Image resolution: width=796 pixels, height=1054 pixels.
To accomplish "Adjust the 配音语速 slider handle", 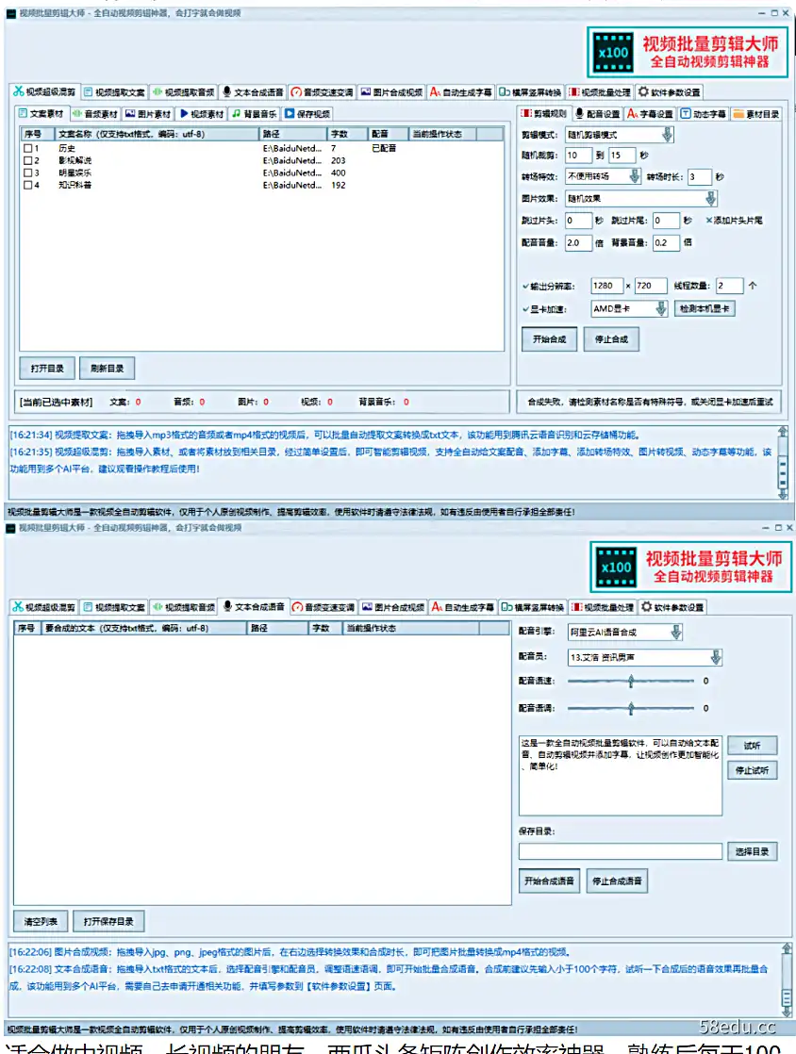I will click(631, 681).
